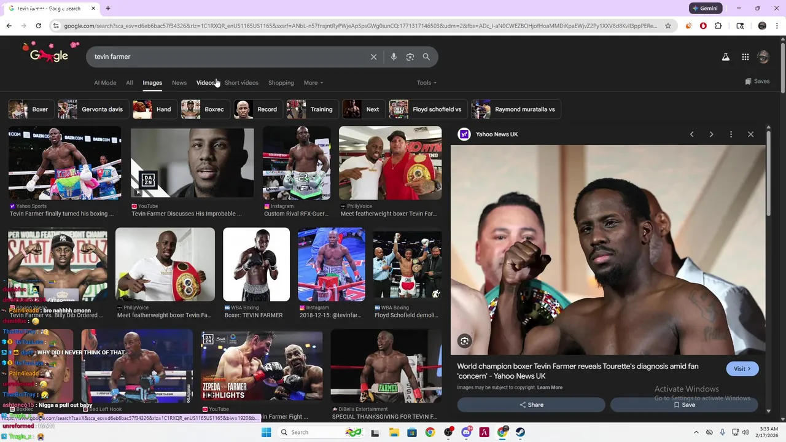Clear the search box with the X icon
This screenshot has height=442, width=786.
[373, 56]
